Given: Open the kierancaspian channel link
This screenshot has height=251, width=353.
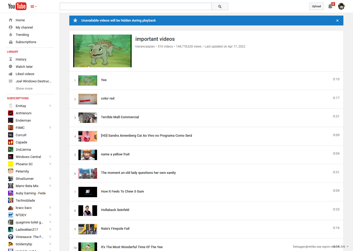Looking at the screenshot, I should pyautogui.click(x=145, y=46).
